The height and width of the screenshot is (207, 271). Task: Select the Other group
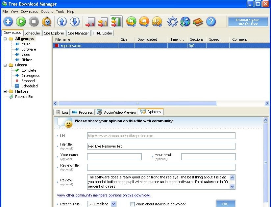pos(27,60)
